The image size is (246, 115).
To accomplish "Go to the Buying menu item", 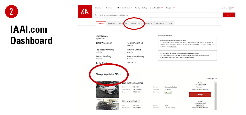I will coord(137,8).
